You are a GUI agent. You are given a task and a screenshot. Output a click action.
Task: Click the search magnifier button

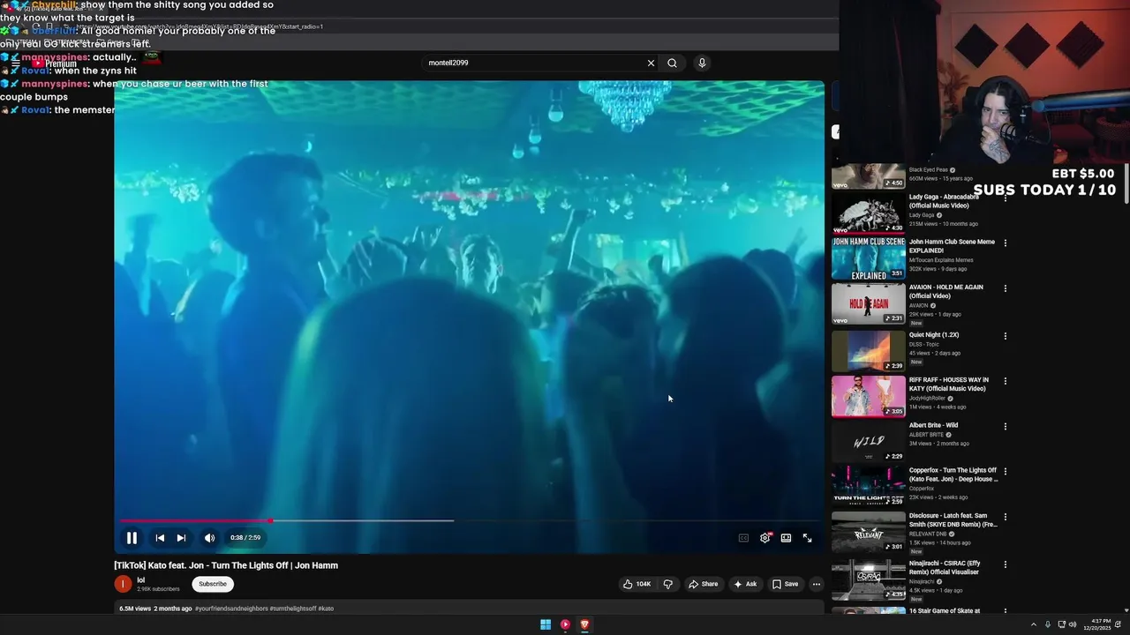[672, 63]
